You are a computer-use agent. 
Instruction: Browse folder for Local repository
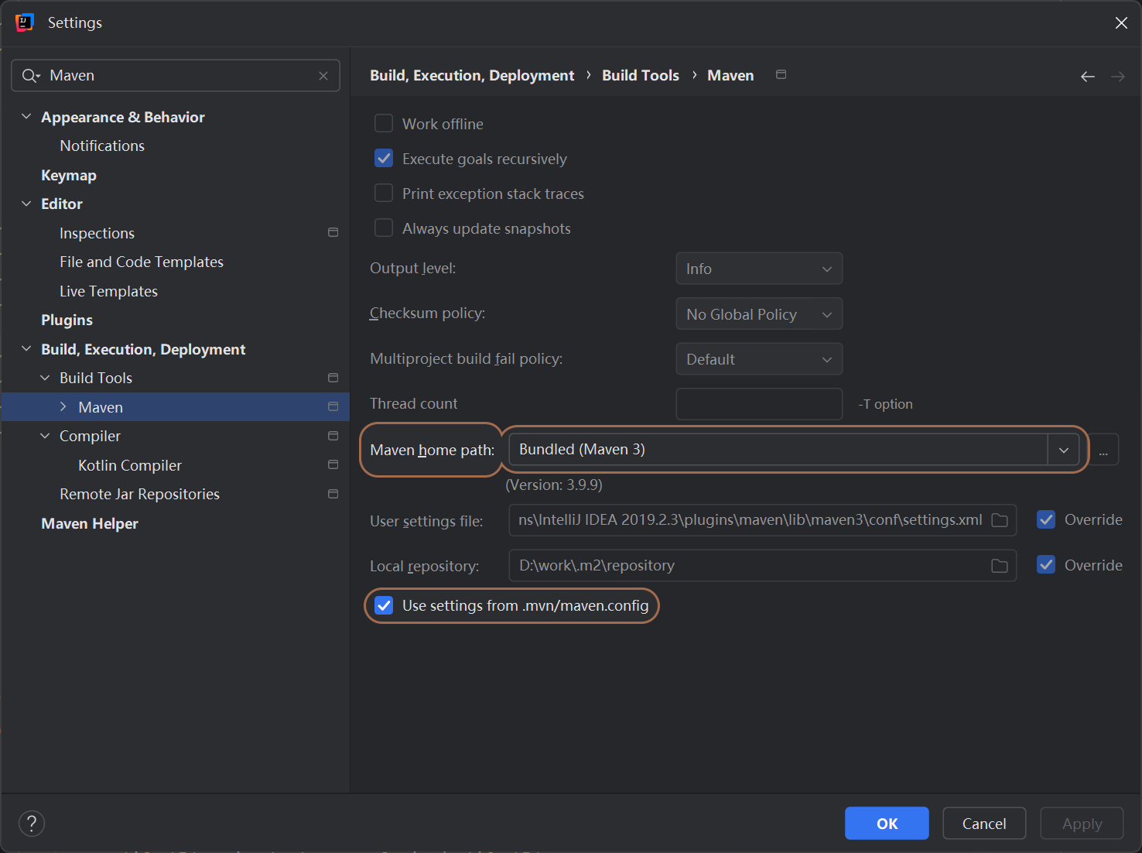(1000, 566)
